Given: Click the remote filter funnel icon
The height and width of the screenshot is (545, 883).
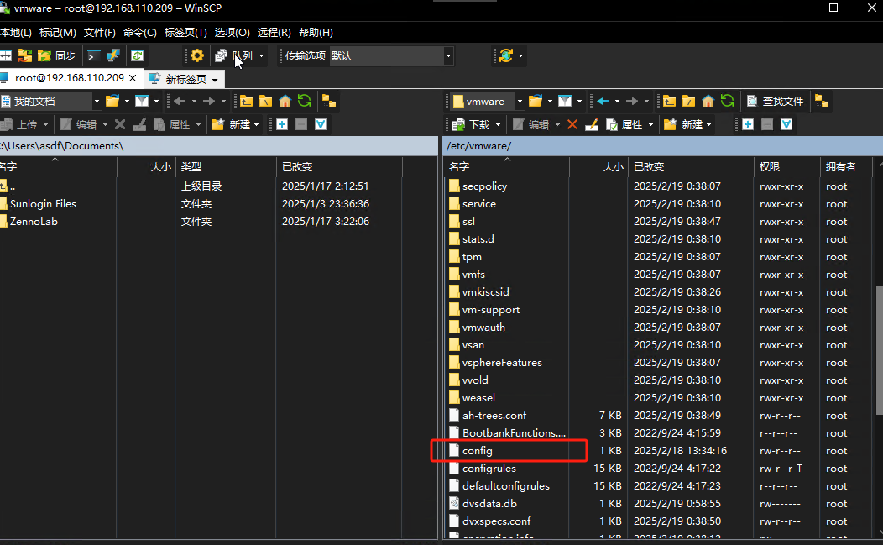Looking at the screenshot, I should point(565,101).
